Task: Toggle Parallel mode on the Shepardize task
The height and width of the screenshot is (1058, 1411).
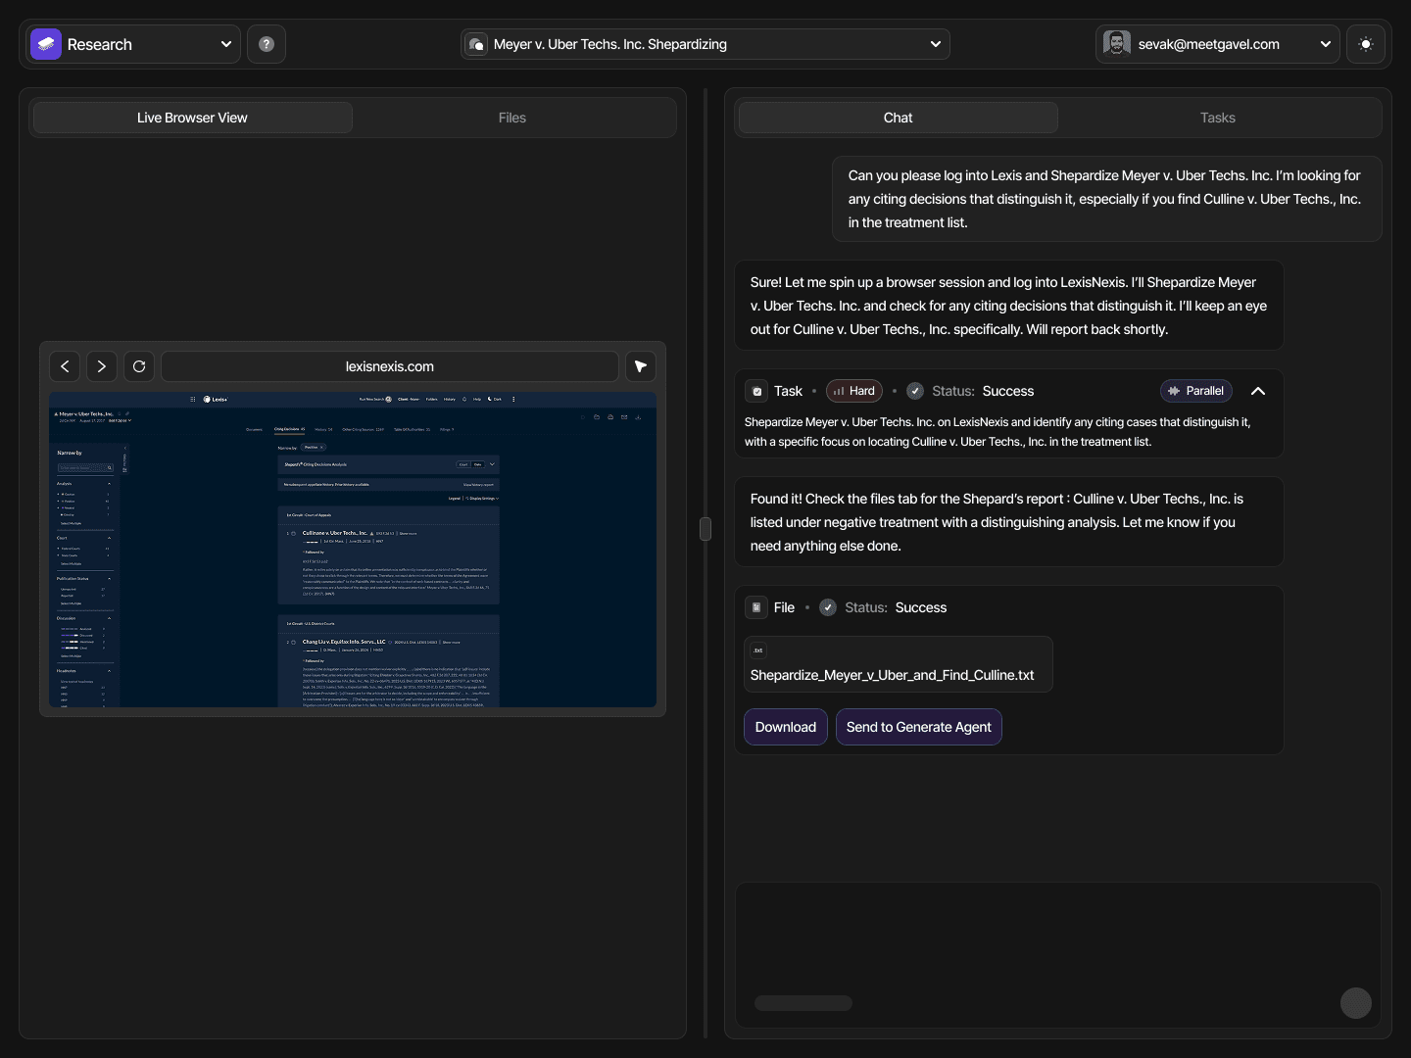Action: point(1195,391)
